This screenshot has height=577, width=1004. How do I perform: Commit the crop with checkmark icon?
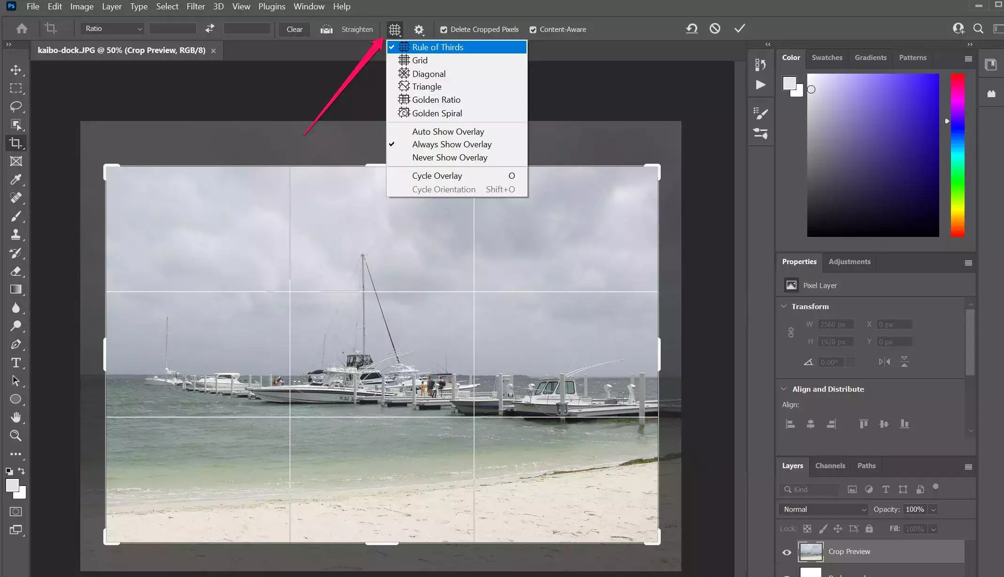coord(740,29)
